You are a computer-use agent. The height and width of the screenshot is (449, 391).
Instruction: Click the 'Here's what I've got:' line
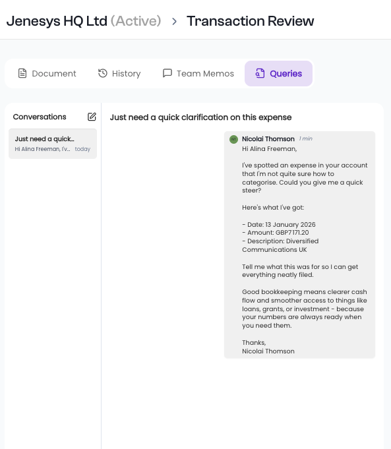273,207
